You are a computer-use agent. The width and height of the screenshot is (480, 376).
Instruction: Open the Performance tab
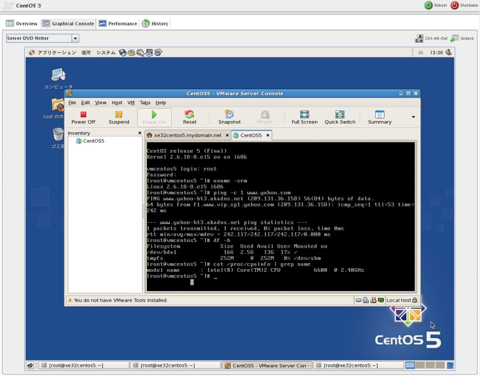(x=118, y=24)
